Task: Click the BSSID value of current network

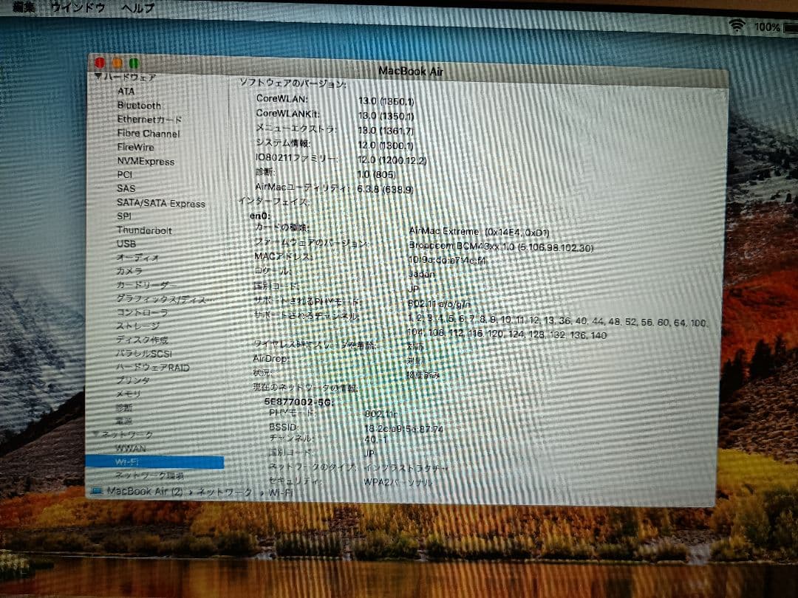Action: 403,429
